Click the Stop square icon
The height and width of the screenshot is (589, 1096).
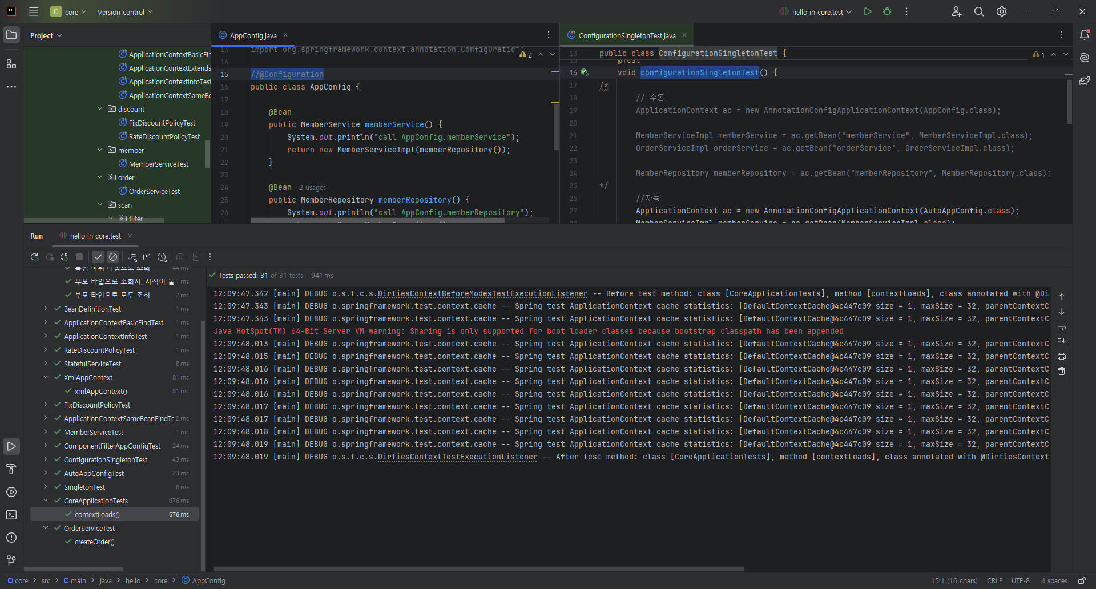(x=79, y=257)
